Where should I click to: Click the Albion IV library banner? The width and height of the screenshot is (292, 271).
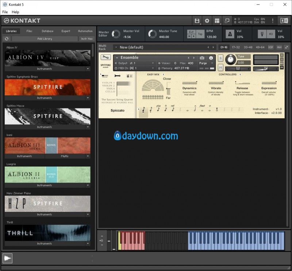47,58
